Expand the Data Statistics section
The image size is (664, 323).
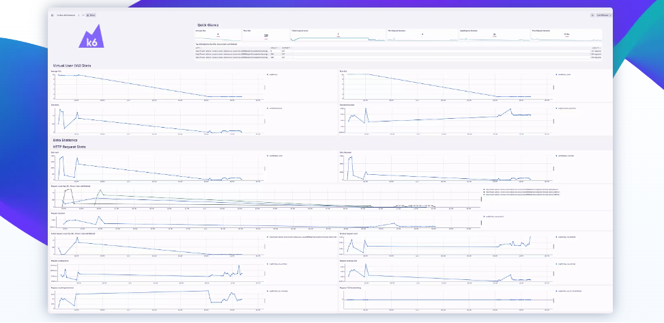pyautogui.click(x=66, y=140)
